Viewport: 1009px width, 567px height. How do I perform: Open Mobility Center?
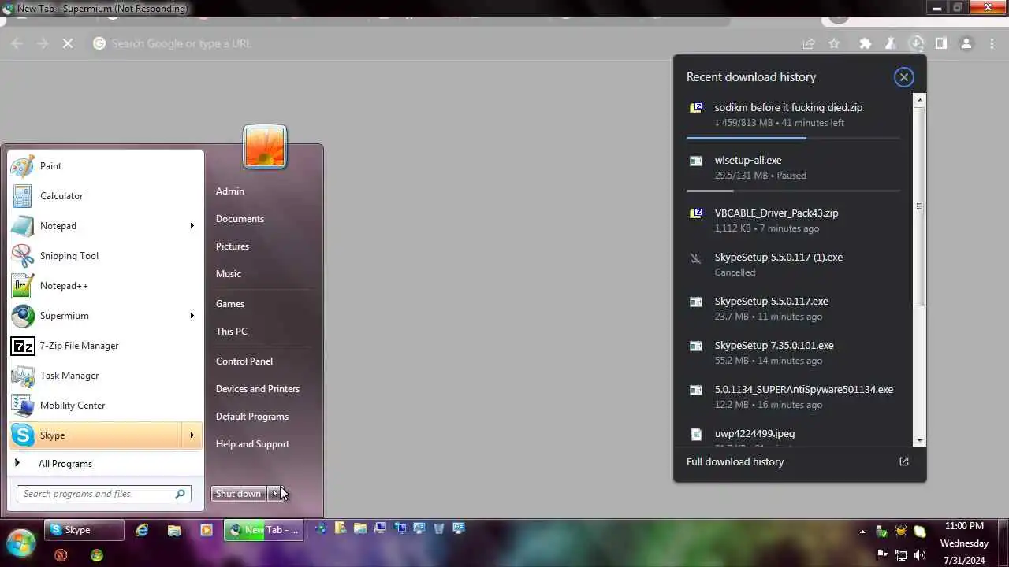(106, 406)
